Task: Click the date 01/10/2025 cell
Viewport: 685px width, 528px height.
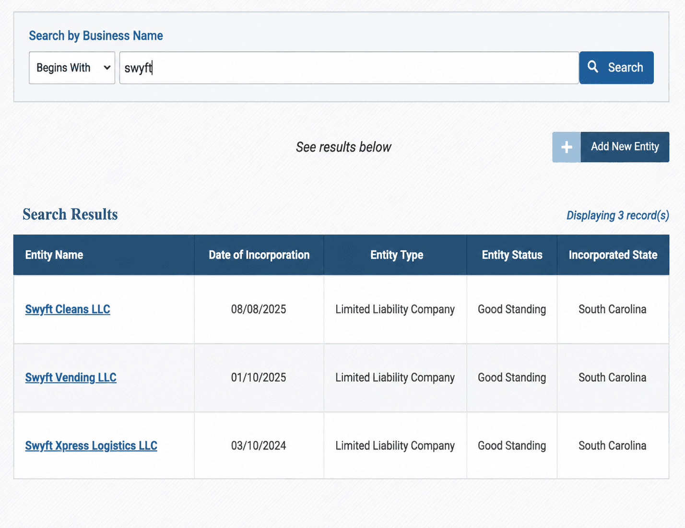Action: click(x=259, y=377)
